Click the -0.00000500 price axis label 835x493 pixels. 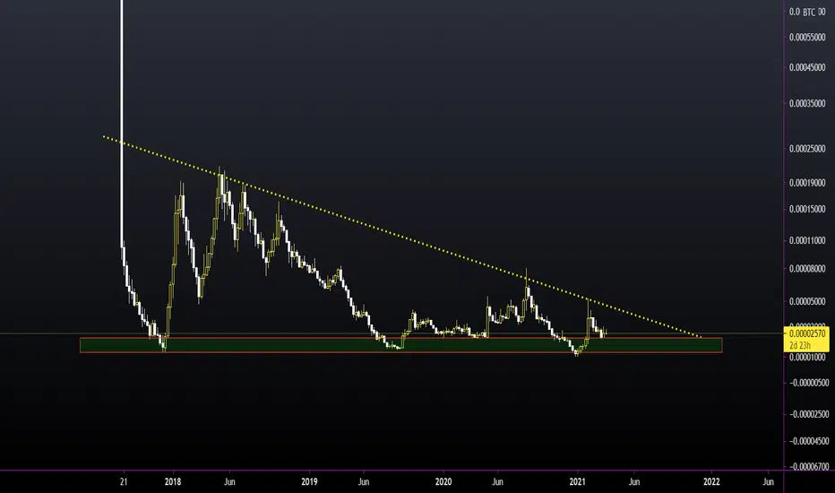(807, 383)
